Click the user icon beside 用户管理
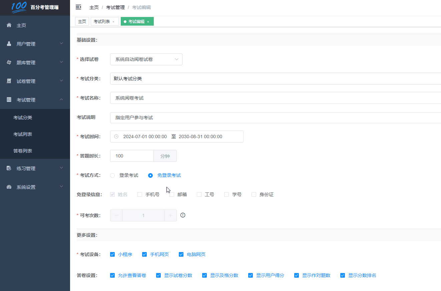 click(x=8, y=44)
